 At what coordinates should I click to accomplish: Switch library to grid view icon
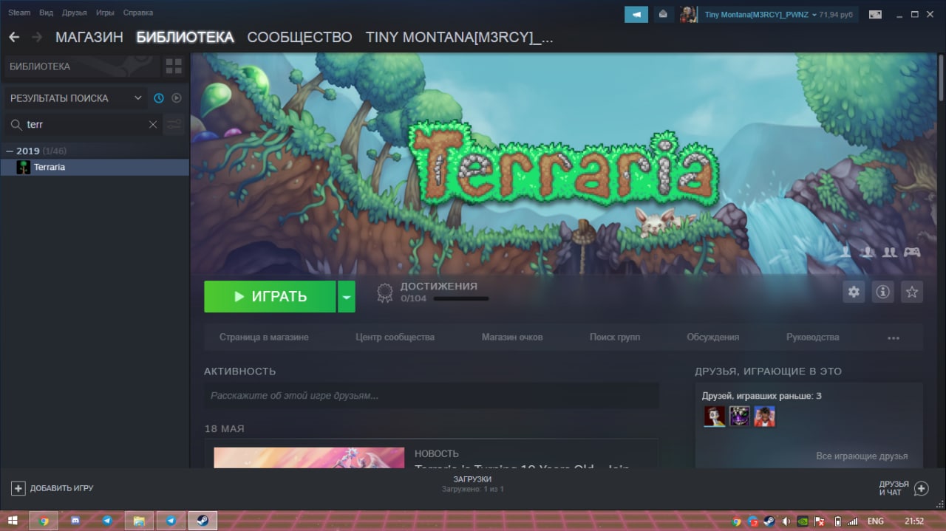click(174, 66)
